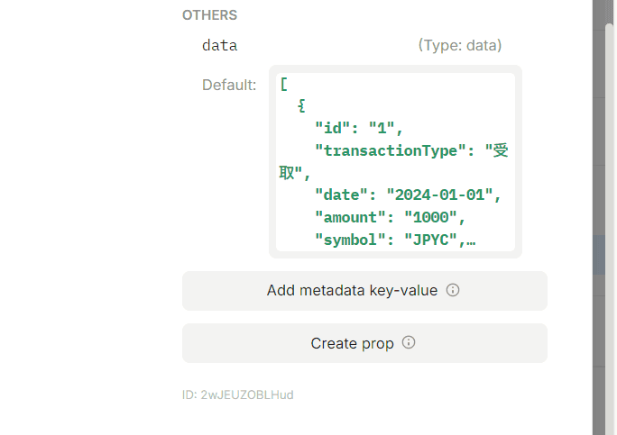Click the "amount": "1000" line
Image resolution: width=617 pixels, height=435 pixels.
click(390, 217)
